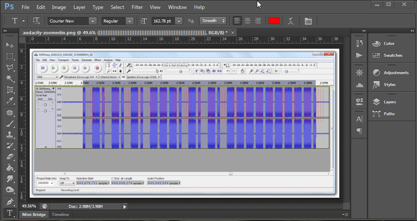417x221 pixels.
Task: Select the Patch healing tool
Action: 10,113
